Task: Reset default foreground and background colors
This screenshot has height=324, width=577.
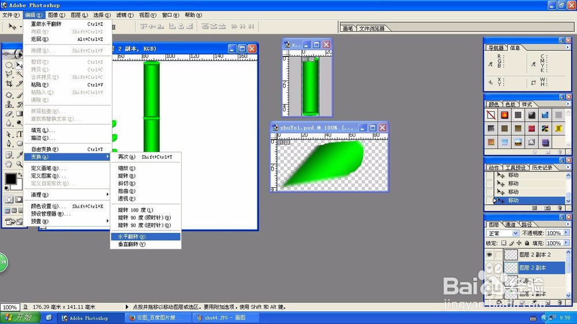Action: (6, 189)
